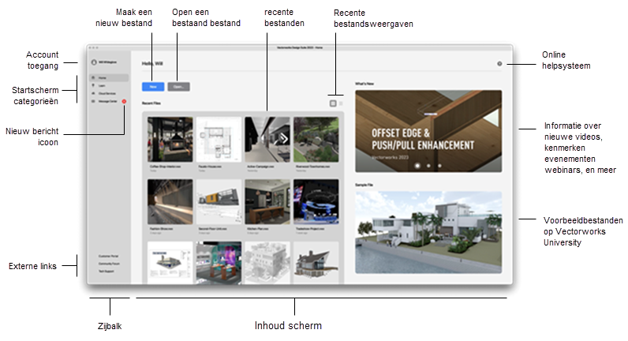Click the Home icon in sidebar
The image size is (628, 341).
point(94,79)
